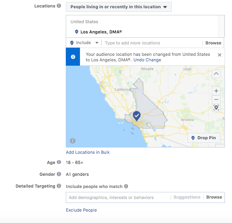Click info icon beside Include people who match
Viewport: 232px width, 223px height.
[126, 186]
